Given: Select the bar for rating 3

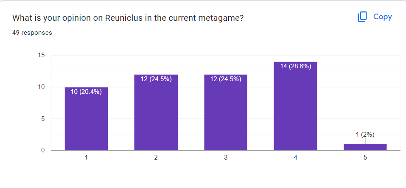Looking at the screenshot, I should click(x=226, y=112).
